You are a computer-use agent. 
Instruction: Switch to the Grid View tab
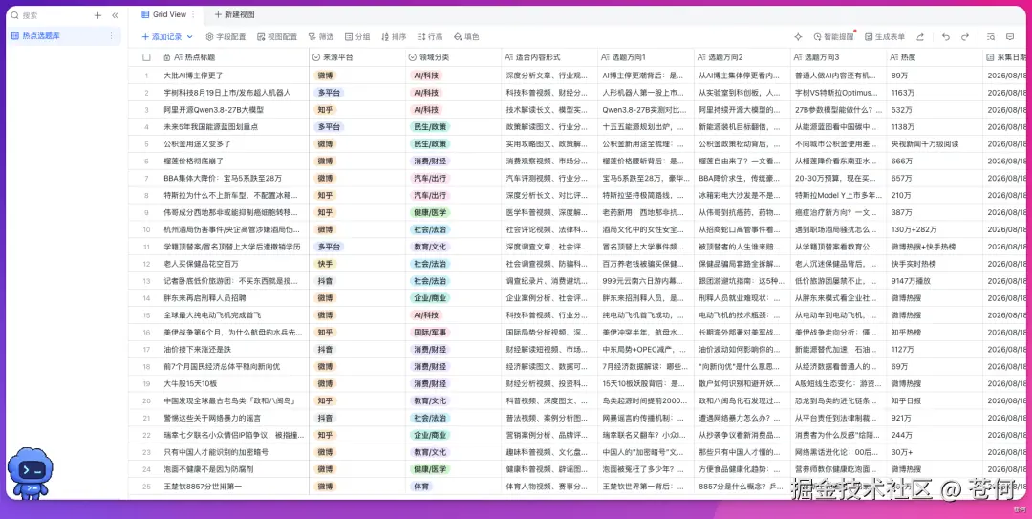coord(164,14)
